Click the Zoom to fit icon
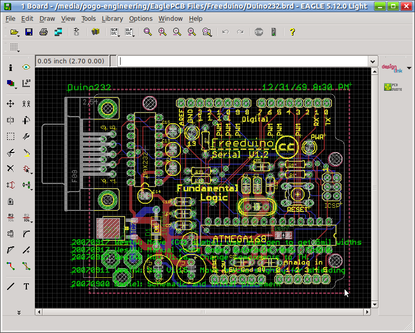The width and height of the screenshot is (415, 333). tap(147, 32)
